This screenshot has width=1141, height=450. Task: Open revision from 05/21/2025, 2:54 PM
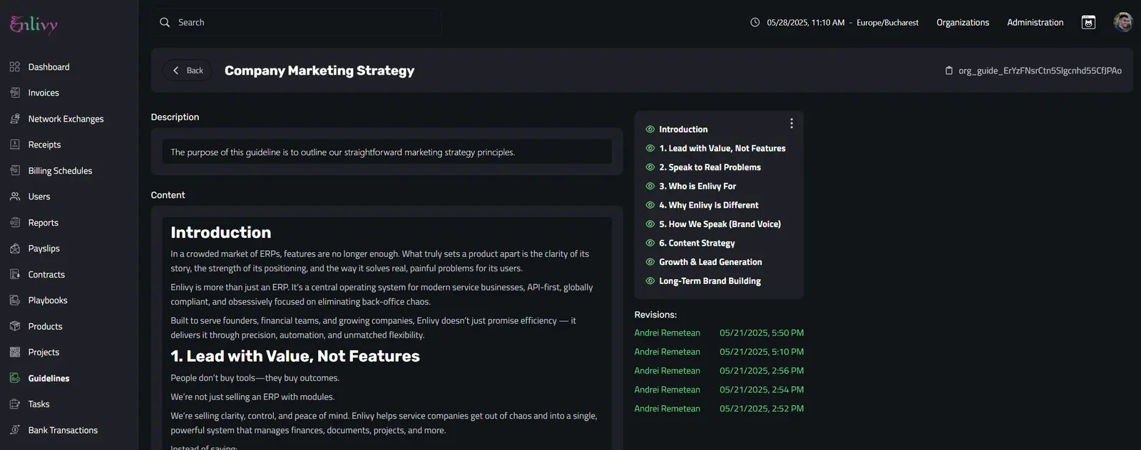point(719,390)
